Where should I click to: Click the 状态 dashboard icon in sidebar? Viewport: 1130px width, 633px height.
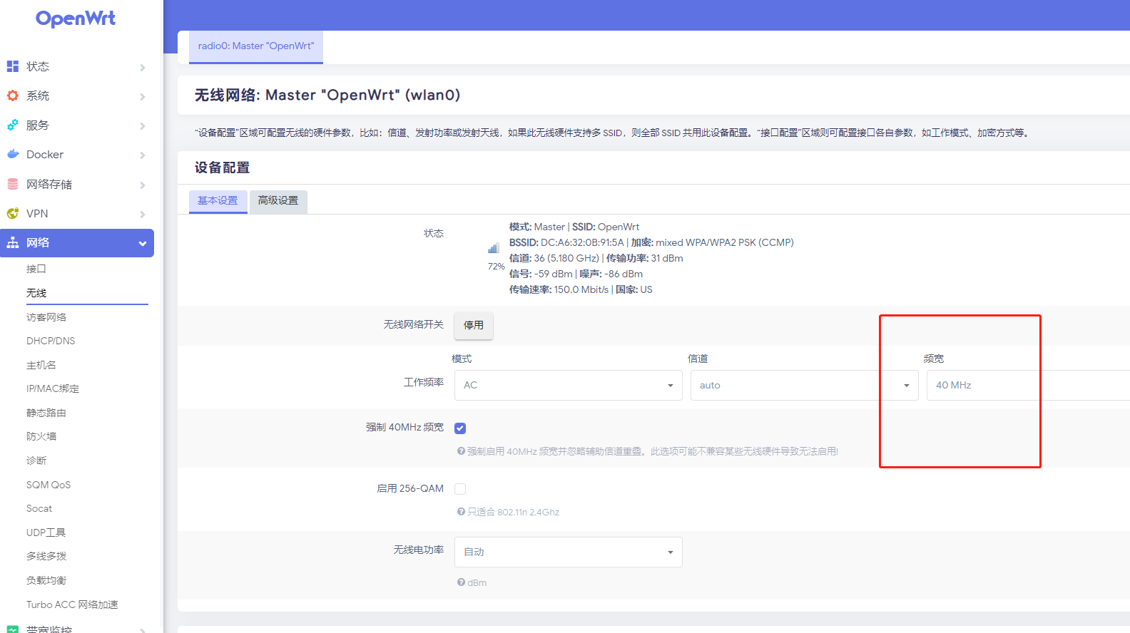[x=13, y=66]
